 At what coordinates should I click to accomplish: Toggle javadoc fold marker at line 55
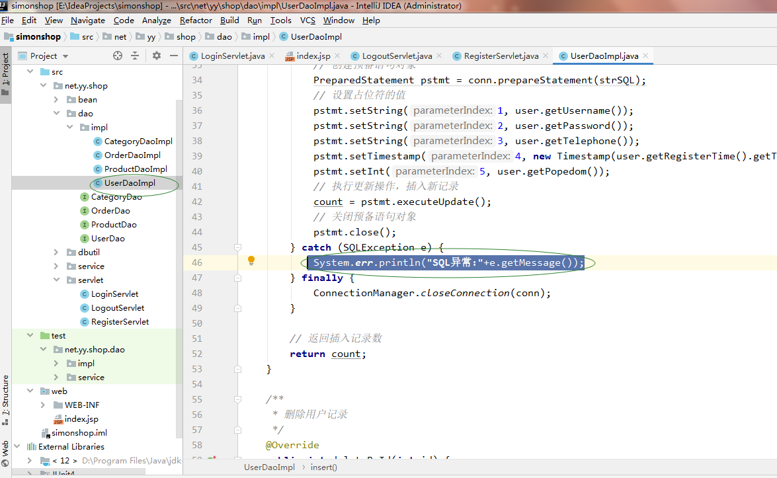237,399
